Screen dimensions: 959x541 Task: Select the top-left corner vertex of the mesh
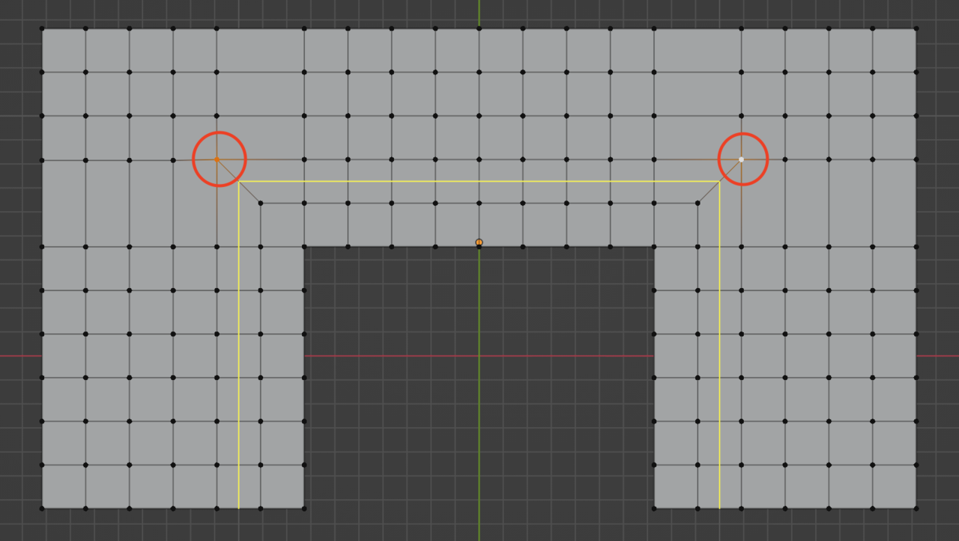tap(42, 29)
